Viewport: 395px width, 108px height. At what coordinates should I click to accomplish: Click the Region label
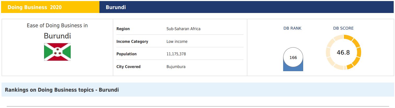point(123,29)
